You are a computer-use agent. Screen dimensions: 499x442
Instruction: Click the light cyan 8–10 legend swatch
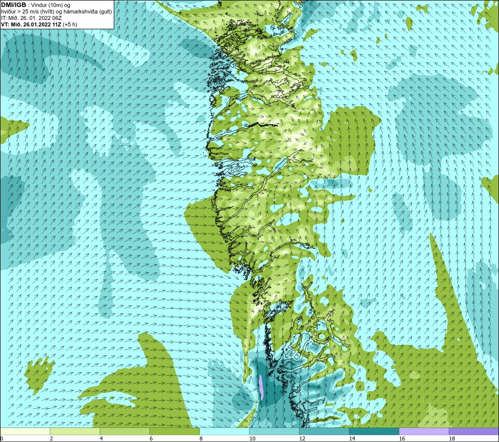pyautogui.click(x=225, y=431)
